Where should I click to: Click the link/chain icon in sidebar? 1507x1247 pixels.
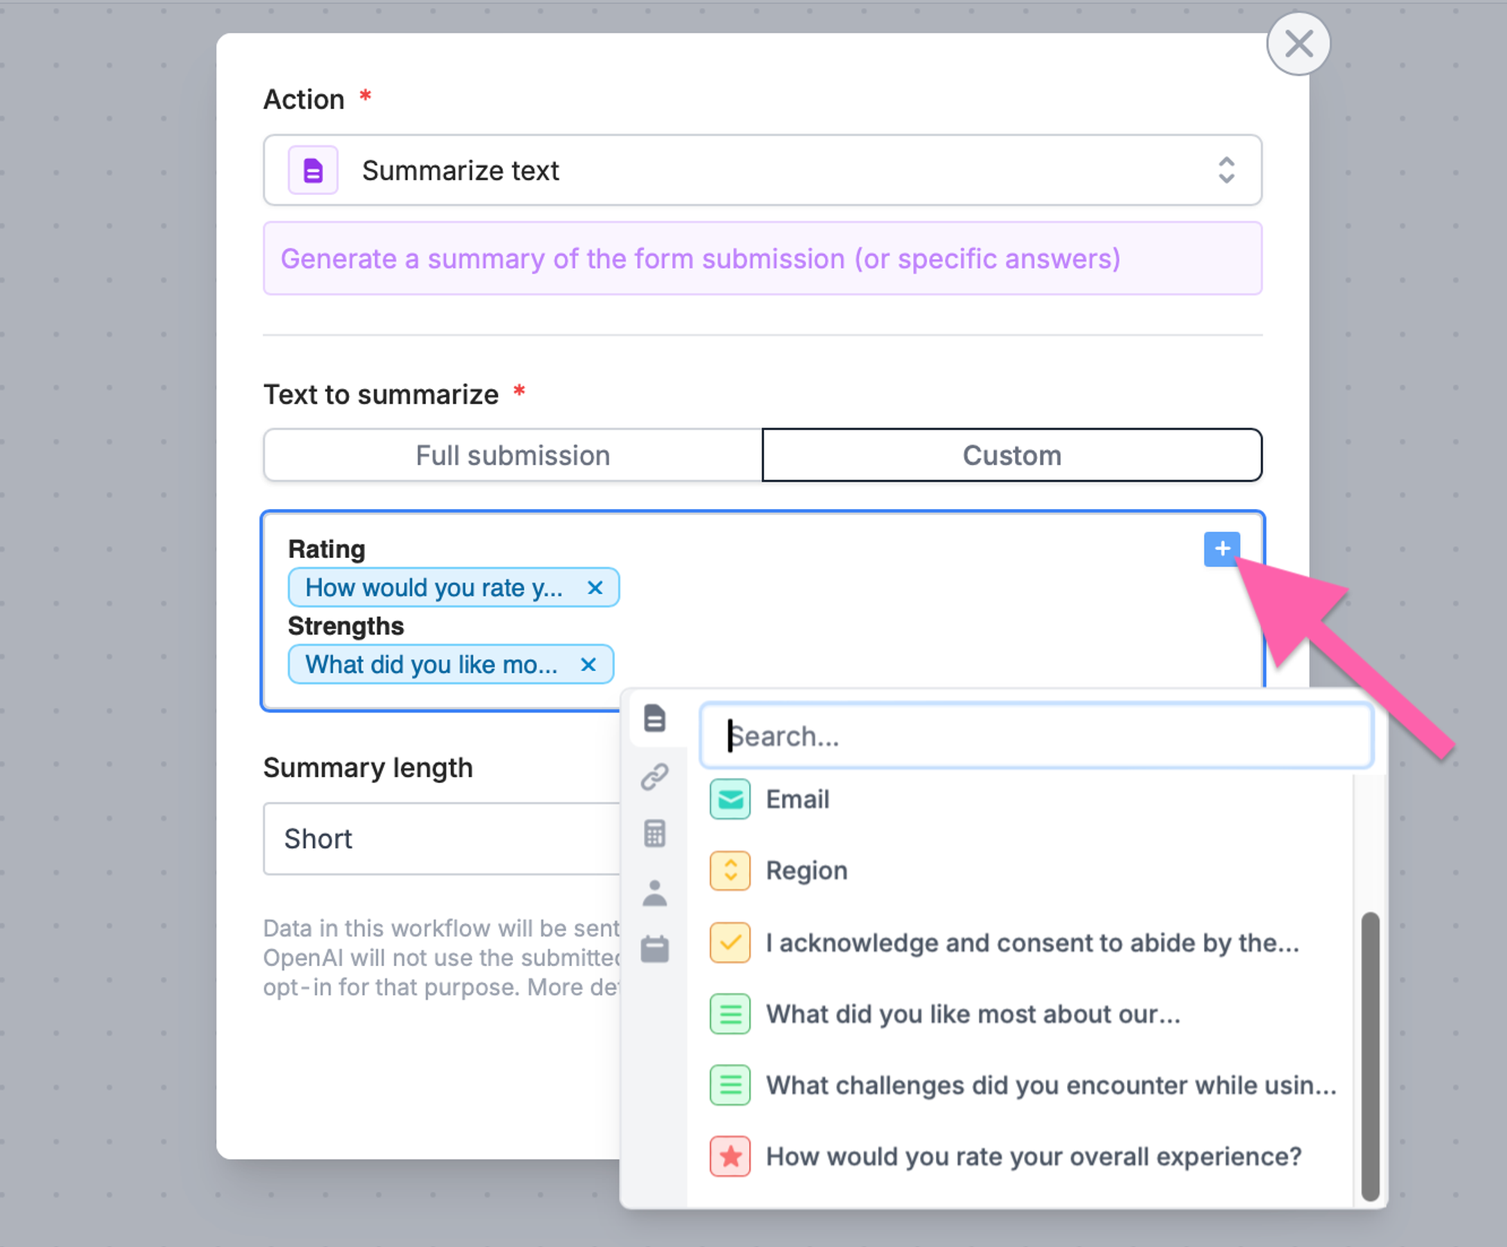(656, 778)
